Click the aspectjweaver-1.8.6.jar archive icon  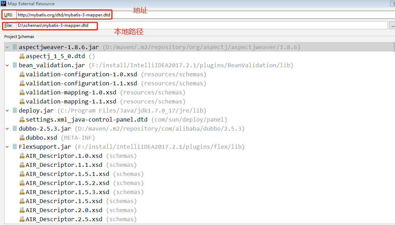tap(15, 47)
